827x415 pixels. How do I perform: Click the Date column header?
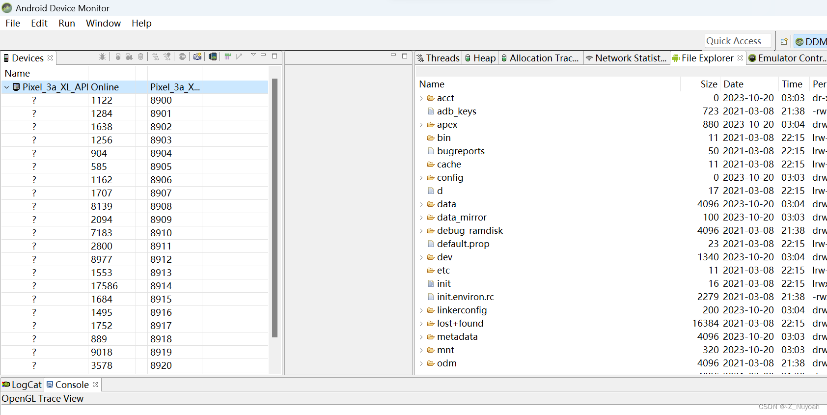tap(749, 84)
